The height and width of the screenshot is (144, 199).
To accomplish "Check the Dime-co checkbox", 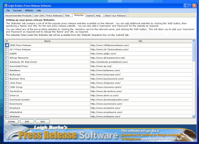I will tap(7, 95).
